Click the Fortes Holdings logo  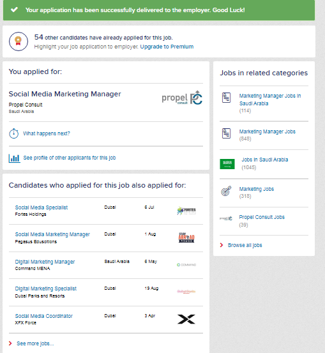point(186,211)
